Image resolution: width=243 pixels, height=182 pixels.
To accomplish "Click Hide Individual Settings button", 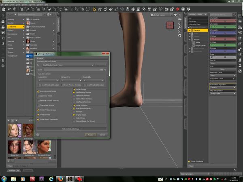I will coord(72,129).
